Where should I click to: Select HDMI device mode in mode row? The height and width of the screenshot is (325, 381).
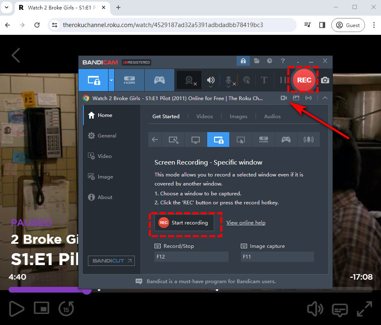[263, 140]
